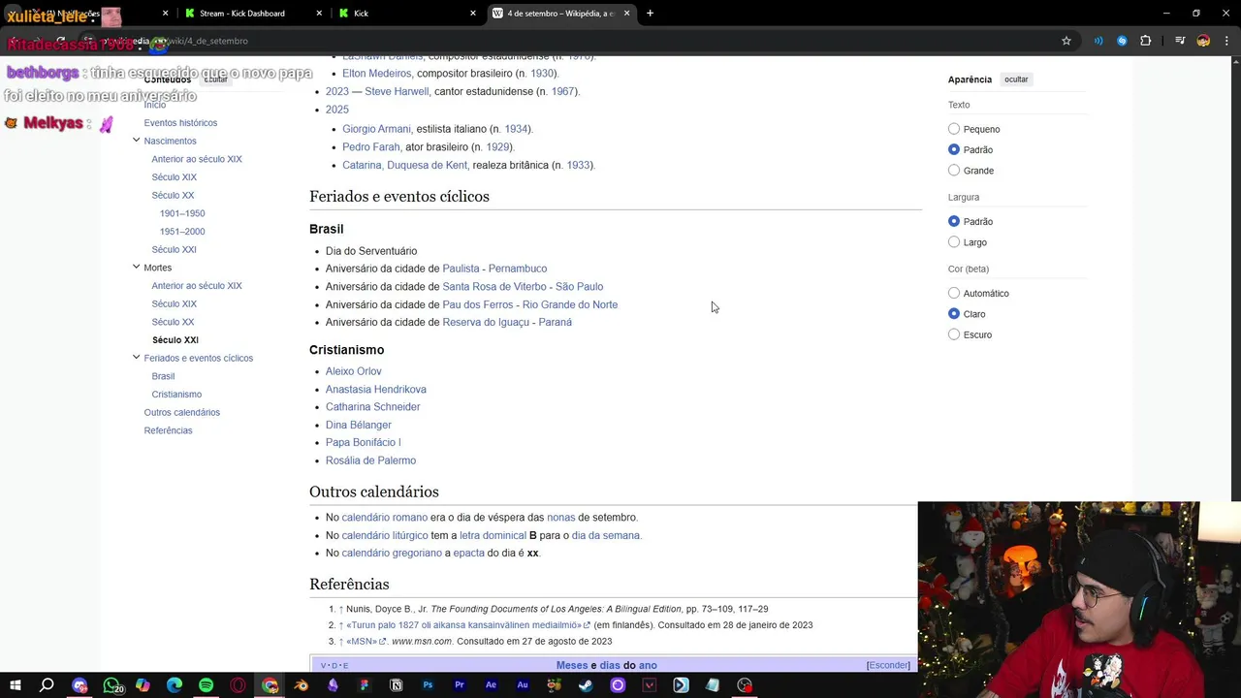Open the browser Extensions puzzle icon

(x=1146, y=41)
